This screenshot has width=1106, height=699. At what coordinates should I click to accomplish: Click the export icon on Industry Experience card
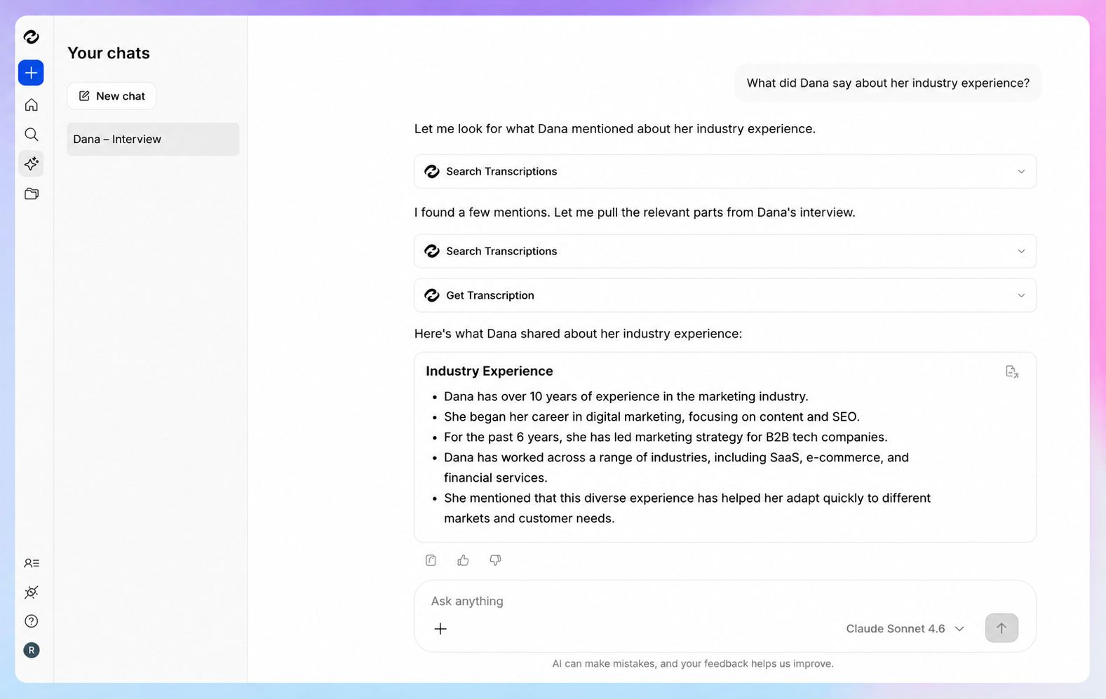tap(1012, 372)
